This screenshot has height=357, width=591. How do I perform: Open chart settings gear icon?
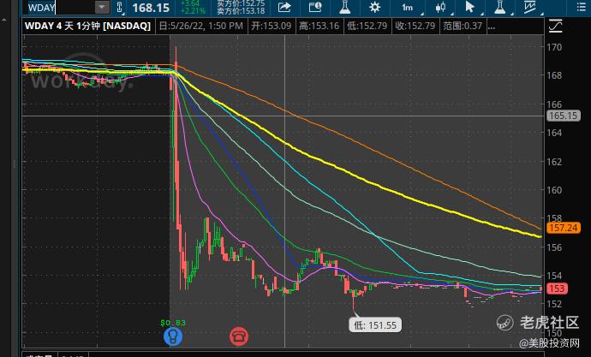[x=374, y=7]
